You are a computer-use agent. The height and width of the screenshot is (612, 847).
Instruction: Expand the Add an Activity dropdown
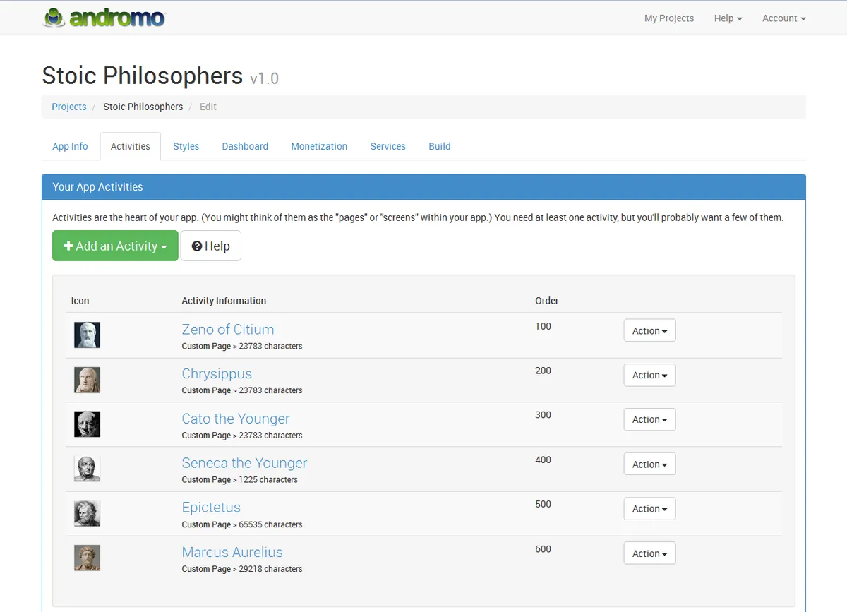click(115, 246)
